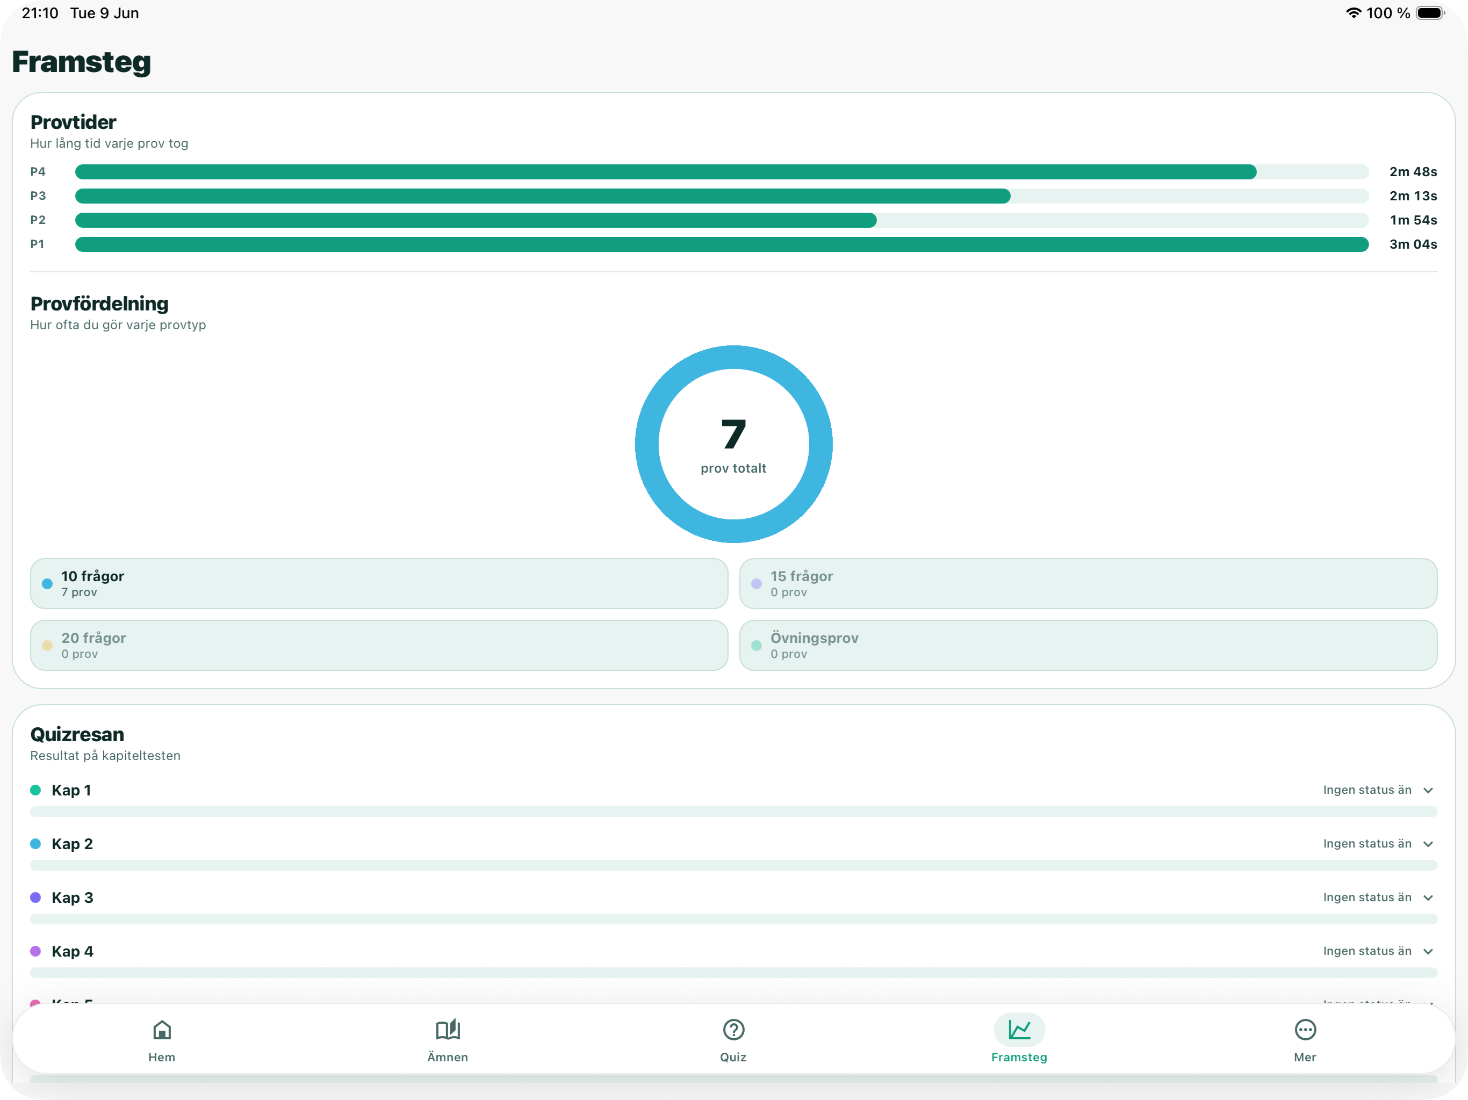The image size is (1468, 1100).
Task: Click the Kap 4 violet dot
Action: 36,951
